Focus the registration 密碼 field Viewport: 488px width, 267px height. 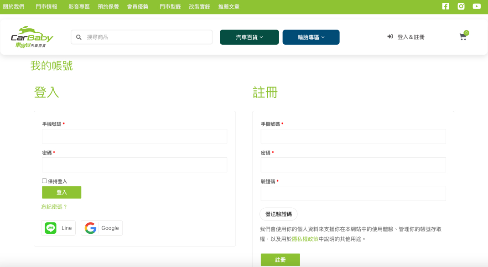point(353,165)
